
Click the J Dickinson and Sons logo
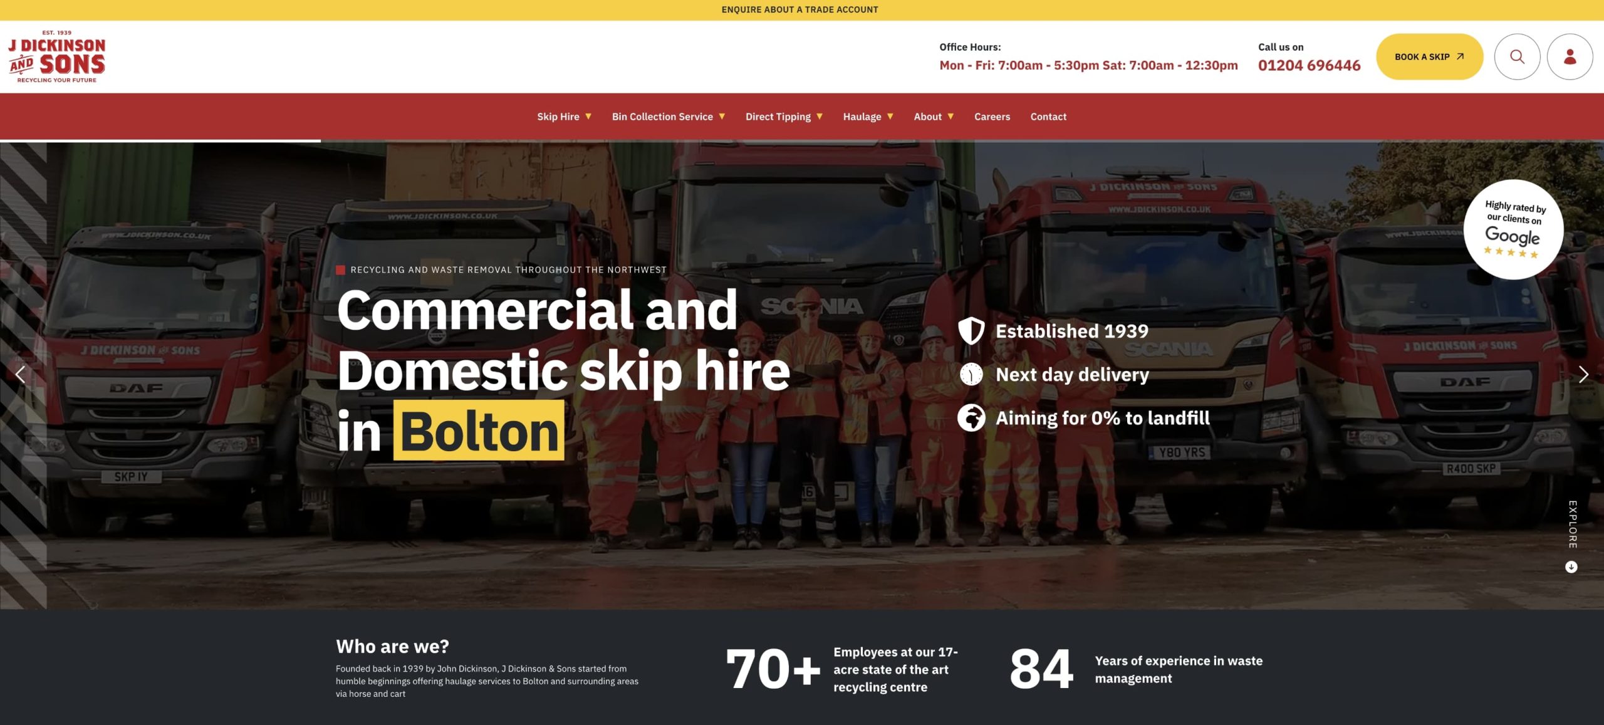click(x=57, y=56)
